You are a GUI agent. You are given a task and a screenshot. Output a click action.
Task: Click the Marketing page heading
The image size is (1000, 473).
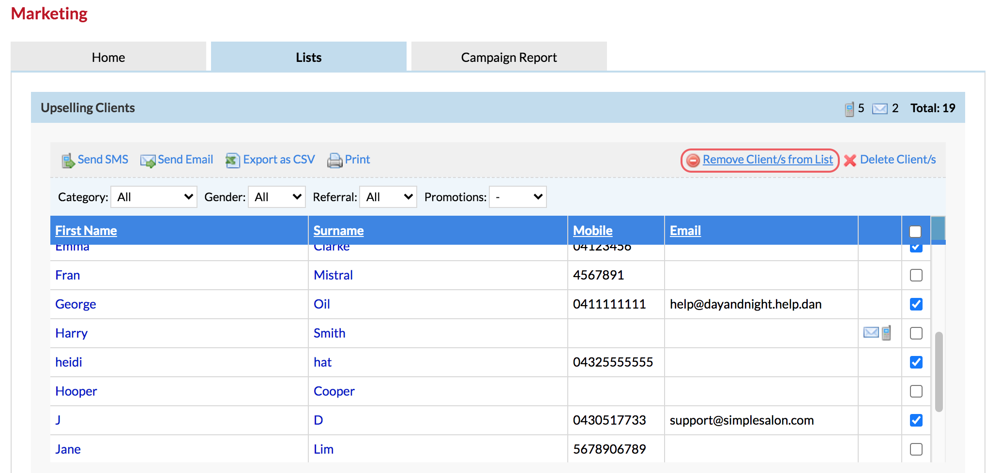click(49, 14)
